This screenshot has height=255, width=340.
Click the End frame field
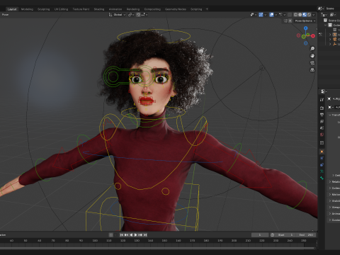[306, 234]
